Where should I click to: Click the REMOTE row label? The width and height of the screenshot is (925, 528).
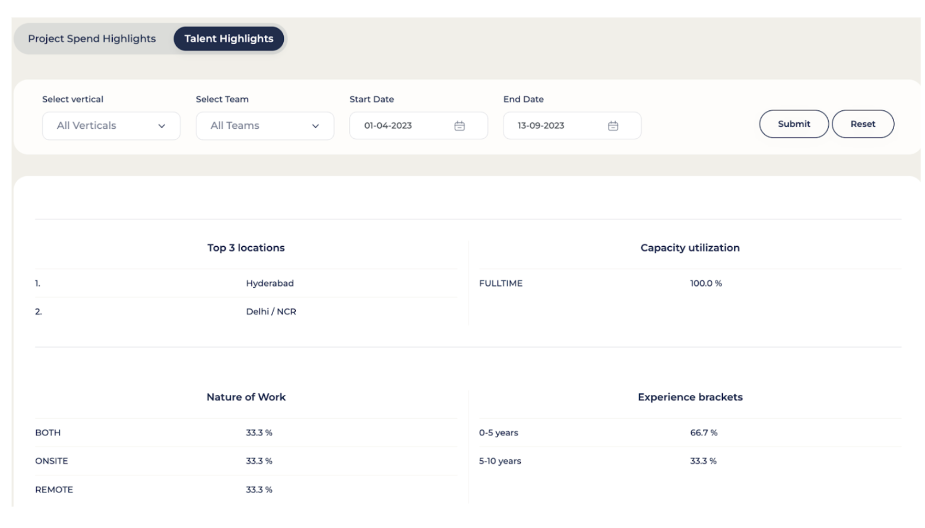tap(54, 490)
